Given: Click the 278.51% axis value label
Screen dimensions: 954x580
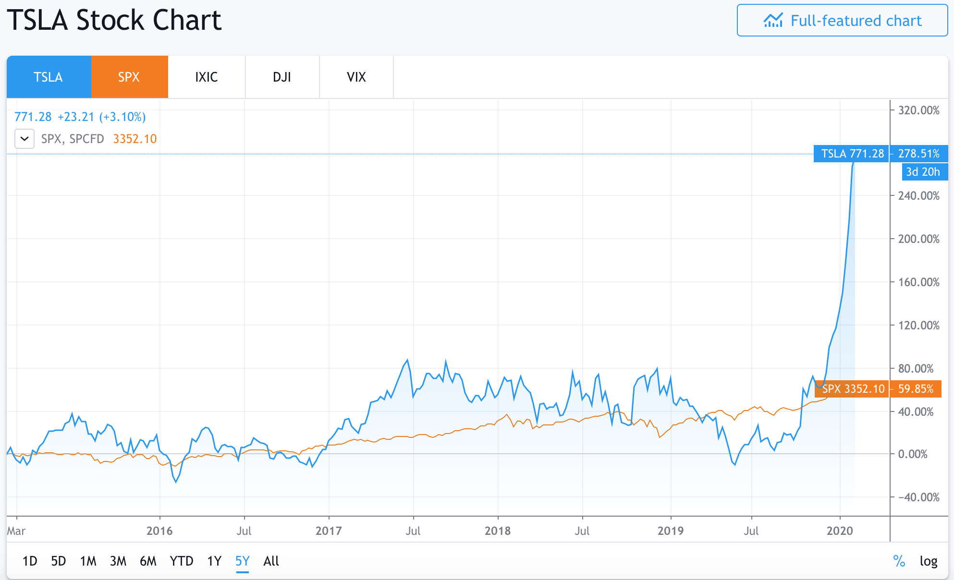Looking at the screenshot, I should pyautogui.click(x=919, y=154).
